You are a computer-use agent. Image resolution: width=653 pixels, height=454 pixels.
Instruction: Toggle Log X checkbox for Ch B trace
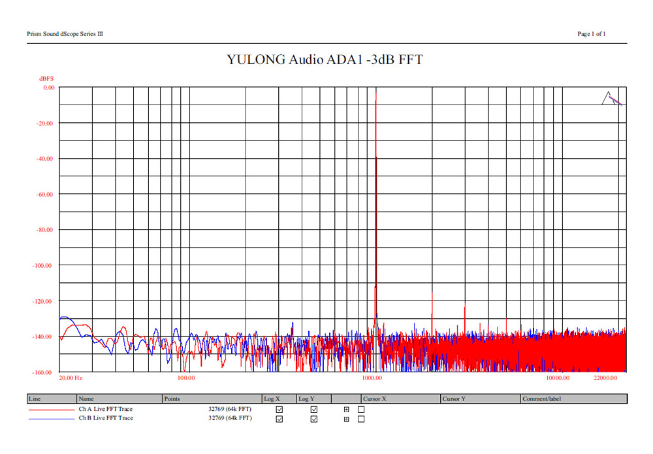click(x=279, y=419)
